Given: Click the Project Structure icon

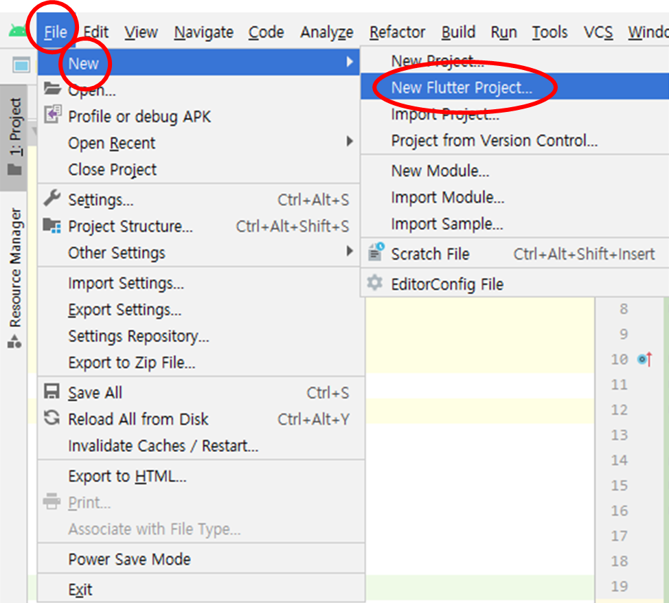Looking at the screenshot, I should pyautogui.click(x=52, y=225).
